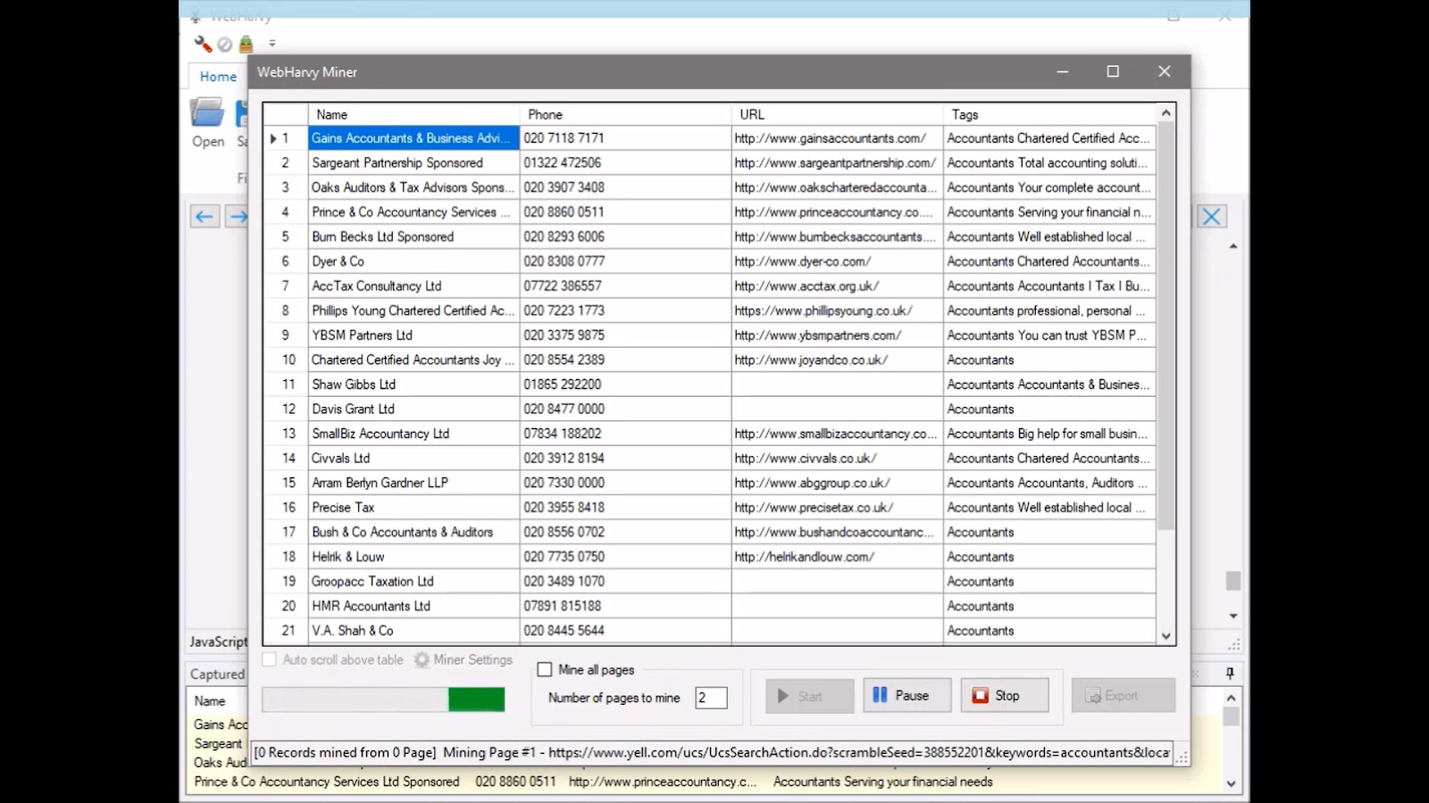Open Miner Settings gear
The image size is (1429, 803).
coord(422,660)
